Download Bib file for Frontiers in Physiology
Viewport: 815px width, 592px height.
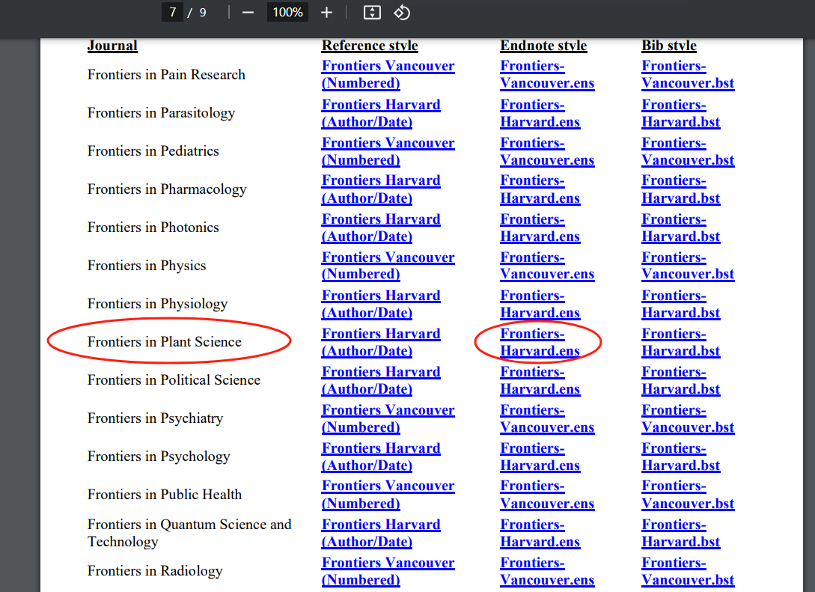click(x=681, y=304)
